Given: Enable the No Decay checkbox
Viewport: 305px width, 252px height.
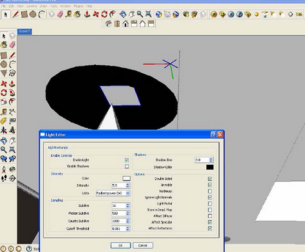Looking at the screenshot, I should point(210,191).
